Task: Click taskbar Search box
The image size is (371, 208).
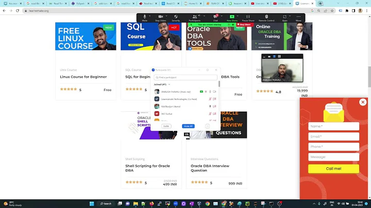Action: pos(106,203)
